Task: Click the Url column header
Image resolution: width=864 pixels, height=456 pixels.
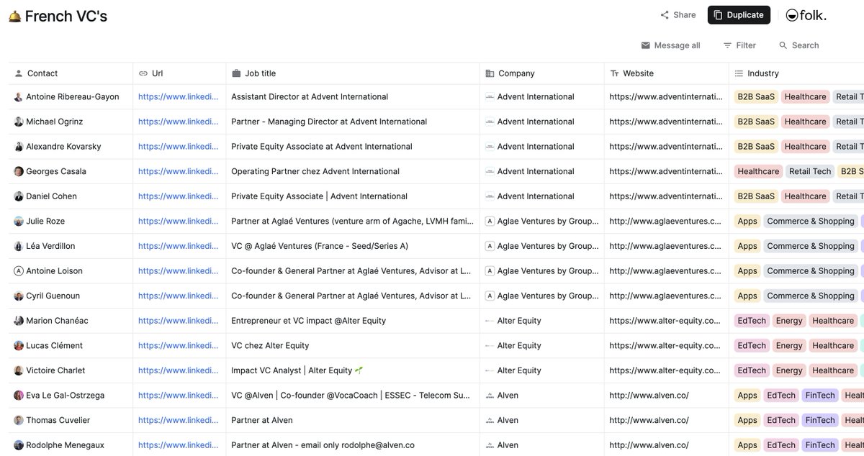Action: 179,73
